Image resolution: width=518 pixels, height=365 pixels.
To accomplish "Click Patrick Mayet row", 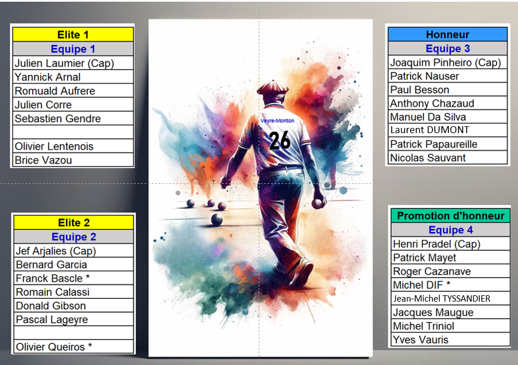I will [x=451, y=257].
